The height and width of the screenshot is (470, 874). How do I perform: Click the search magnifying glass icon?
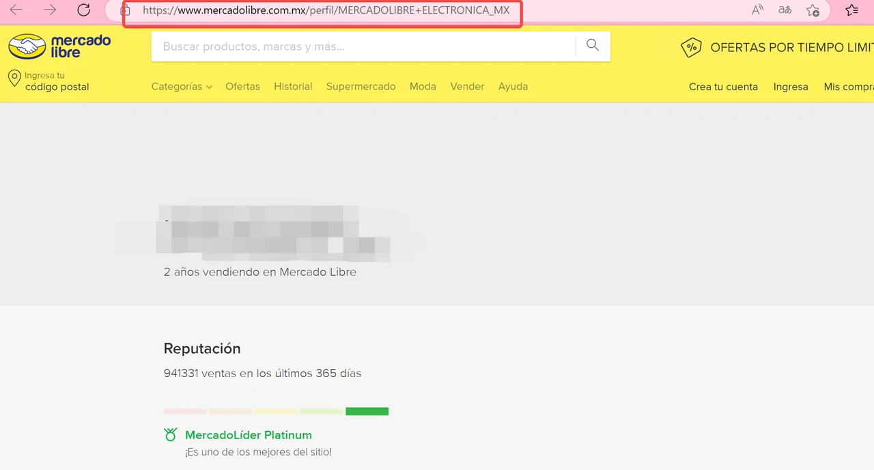(593, 46)
